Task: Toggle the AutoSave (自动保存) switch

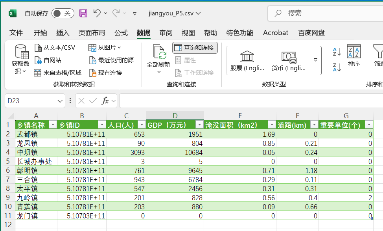Action: coord(63,13)
